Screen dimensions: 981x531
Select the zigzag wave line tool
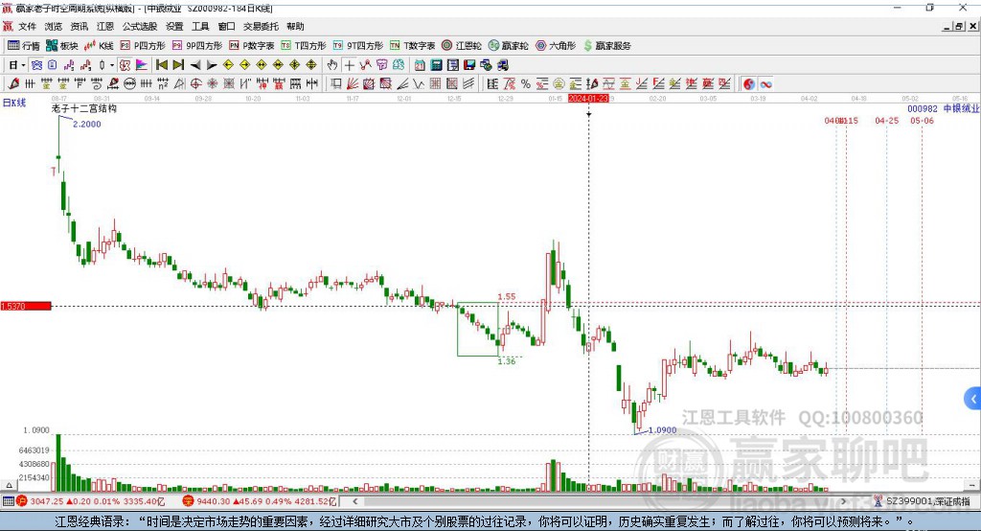pos(418,84)
